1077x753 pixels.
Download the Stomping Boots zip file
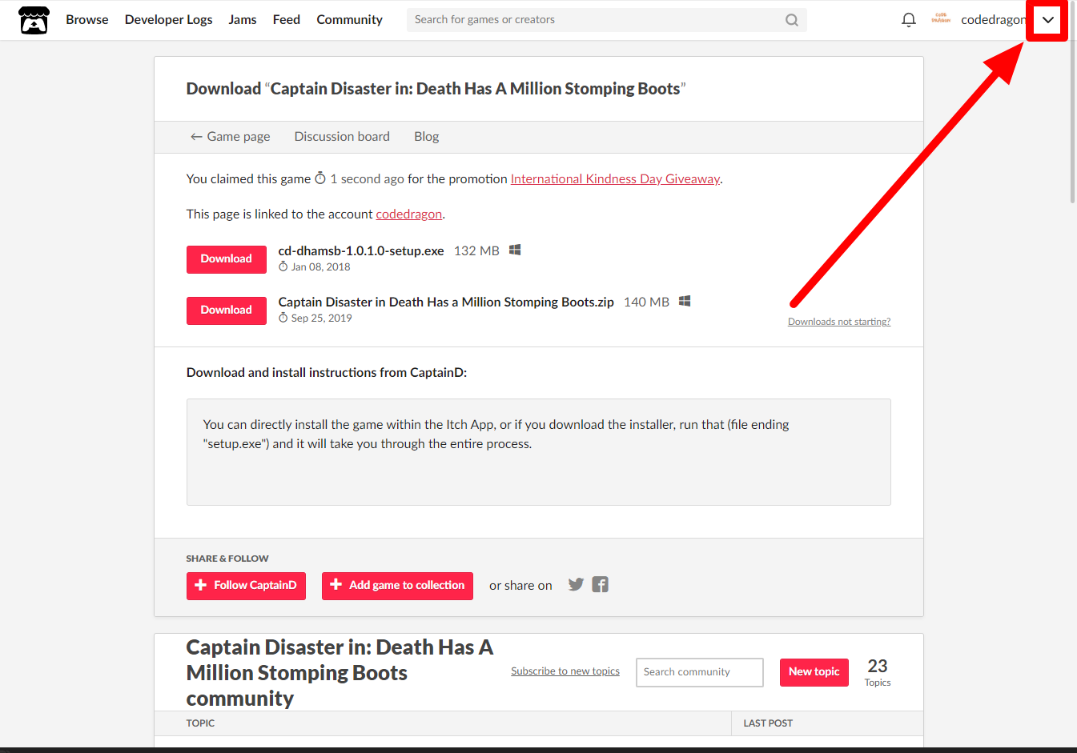pyautogui.click(x=227, y=310)
